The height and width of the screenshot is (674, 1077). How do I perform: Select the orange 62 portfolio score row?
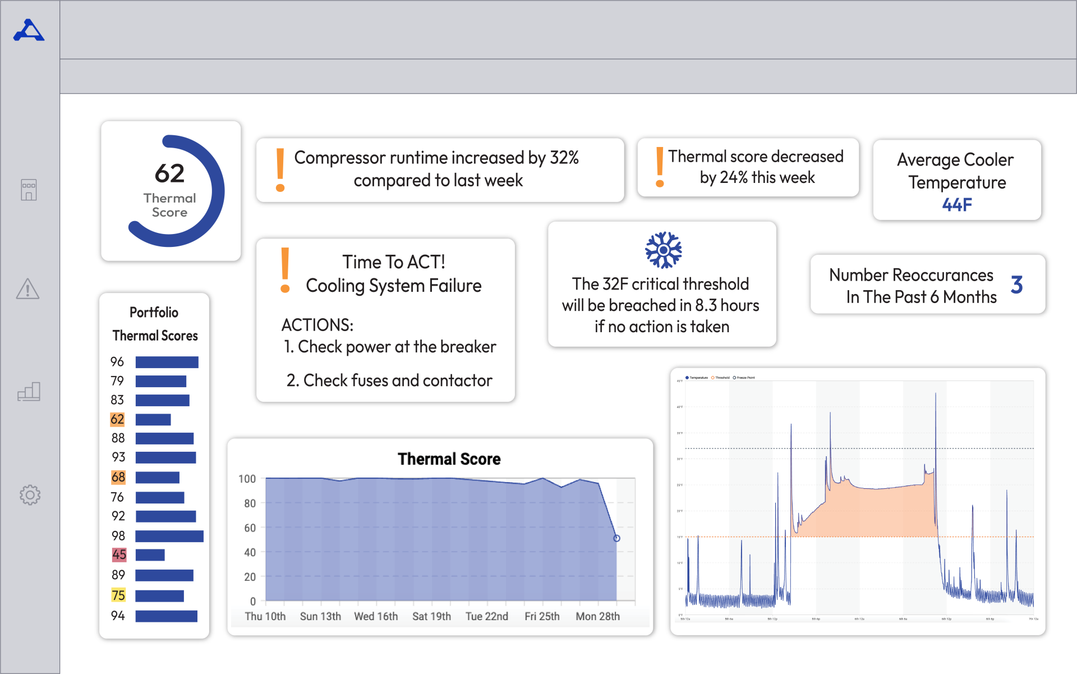[x=117, y=419]
